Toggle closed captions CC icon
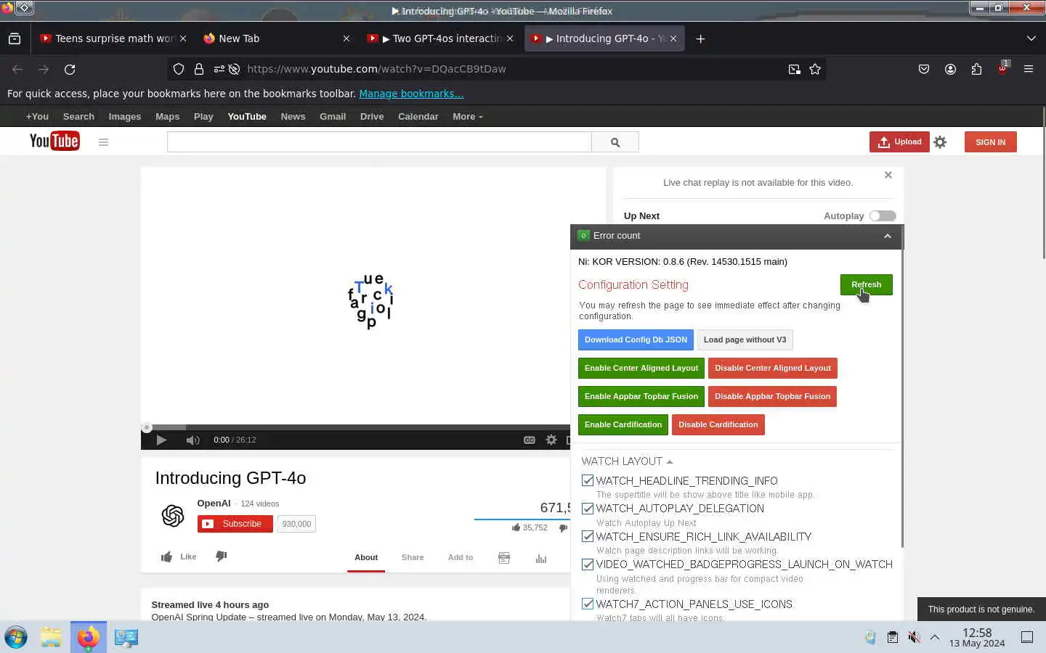The image size is (1046, 653). [529, 440]
